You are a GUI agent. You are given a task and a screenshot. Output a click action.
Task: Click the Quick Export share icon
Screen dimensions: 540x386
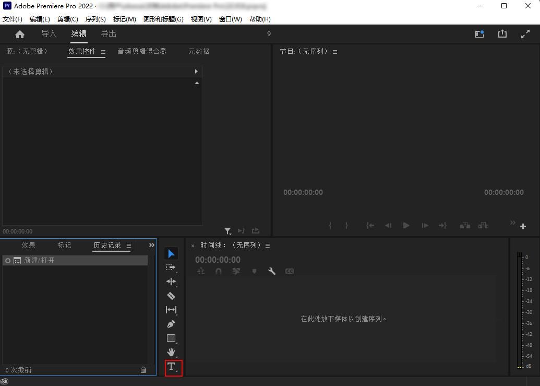[502, 34]
